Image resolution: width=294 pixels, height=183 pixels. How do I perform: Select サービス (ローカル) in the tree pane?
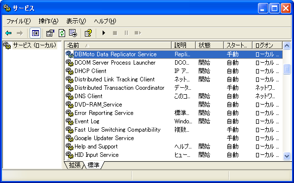35,45
